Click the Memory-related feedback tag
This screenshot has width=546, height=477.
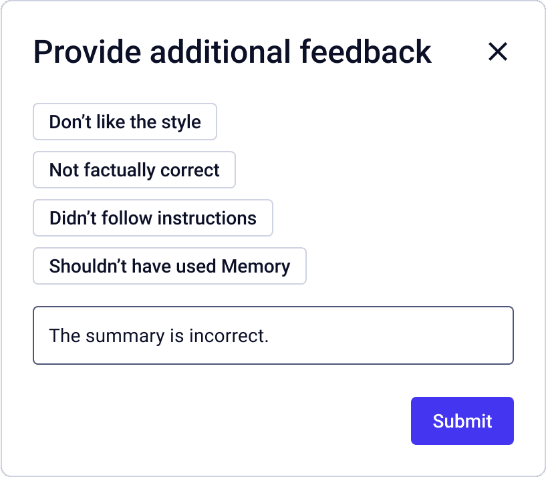click(x=170, y=266)
